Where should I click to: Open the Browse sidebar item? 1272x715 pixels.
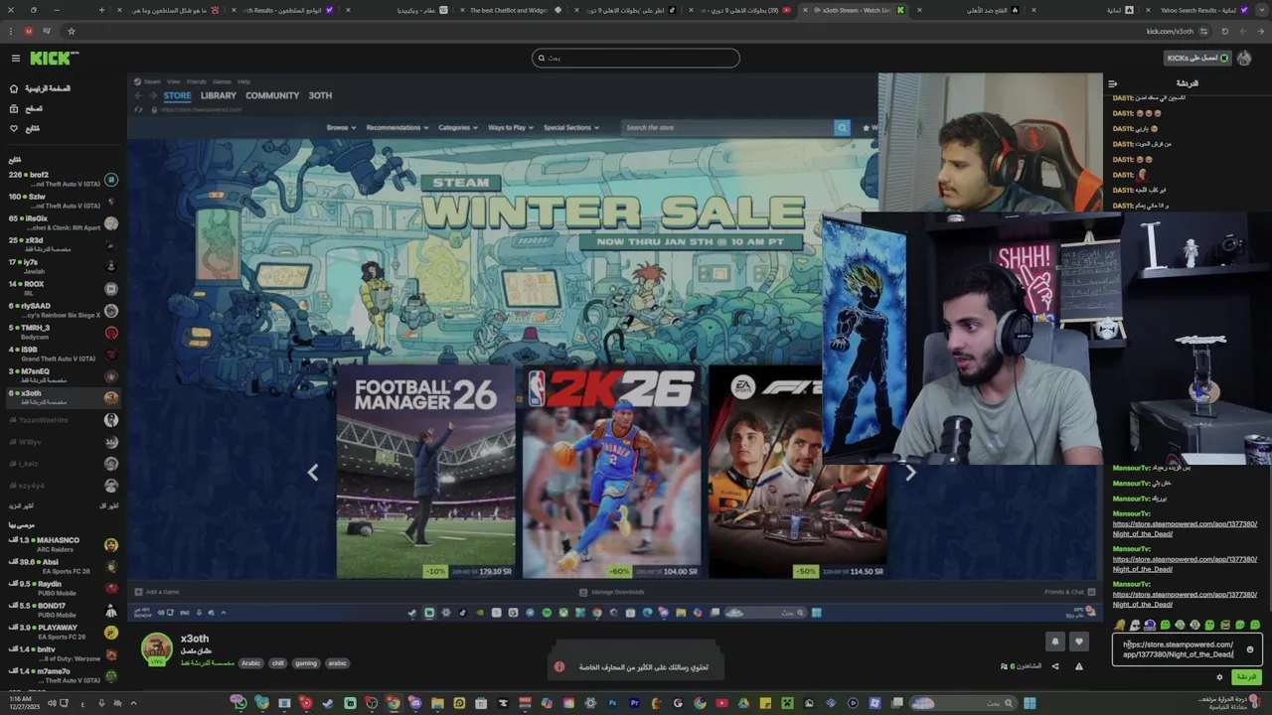[x=26, y=108]
